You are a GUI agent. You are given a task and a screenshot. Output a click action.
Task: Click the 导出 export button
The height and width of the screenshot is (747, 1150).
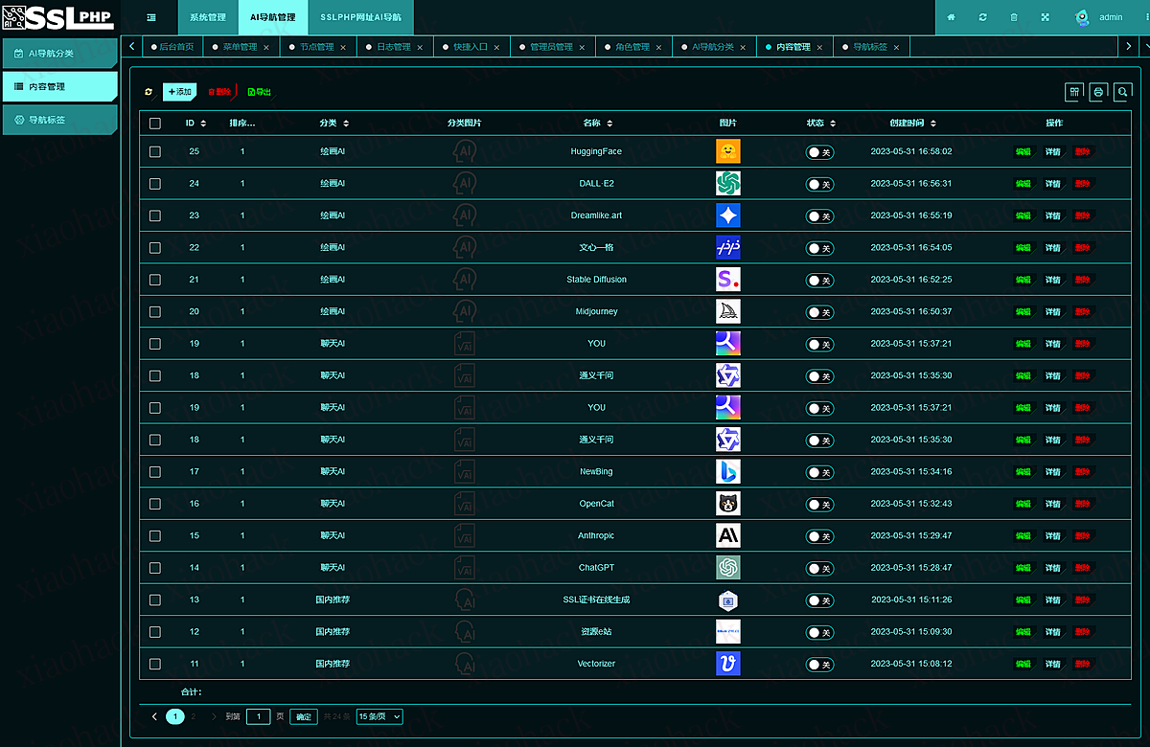[260, 92]
